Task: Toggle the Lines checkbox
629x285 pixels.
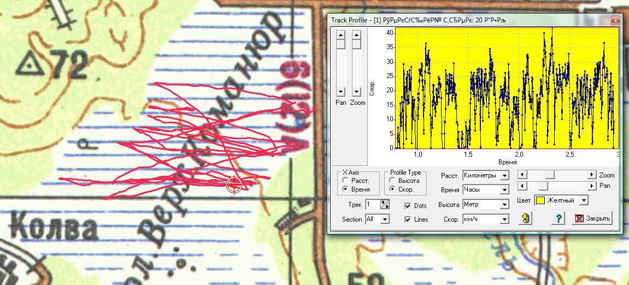Action: 408,219
